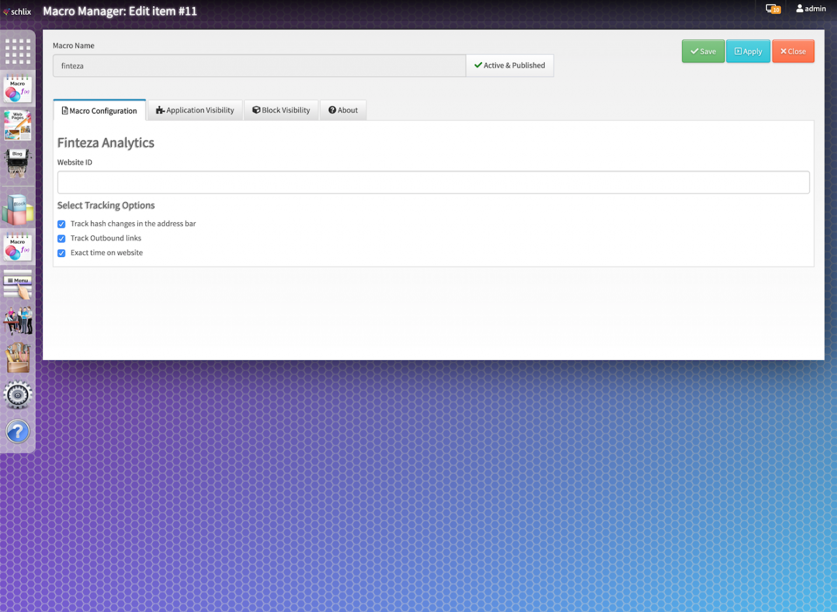Viewport: 837px width, 612px height.
Task: Click the Finteza Analytics heading
Action: coord(106,143)
